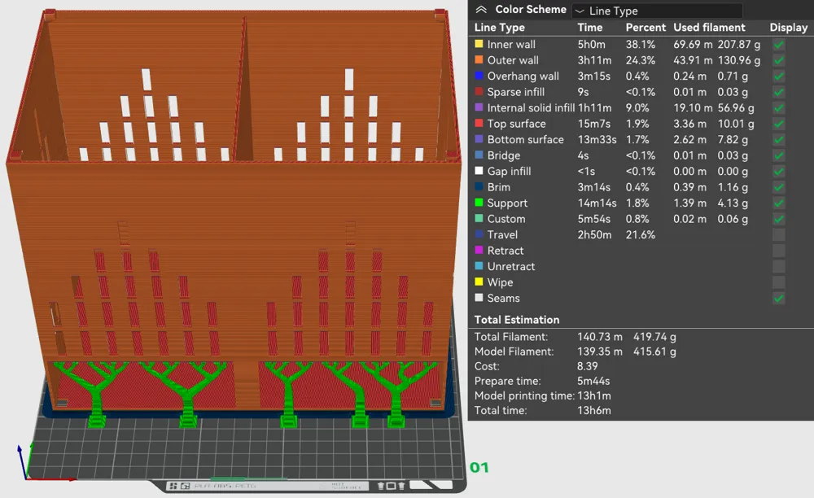Click the blue Overhang wall color swatch
This screenshot has height=498, width=814.
coord(479,76)
